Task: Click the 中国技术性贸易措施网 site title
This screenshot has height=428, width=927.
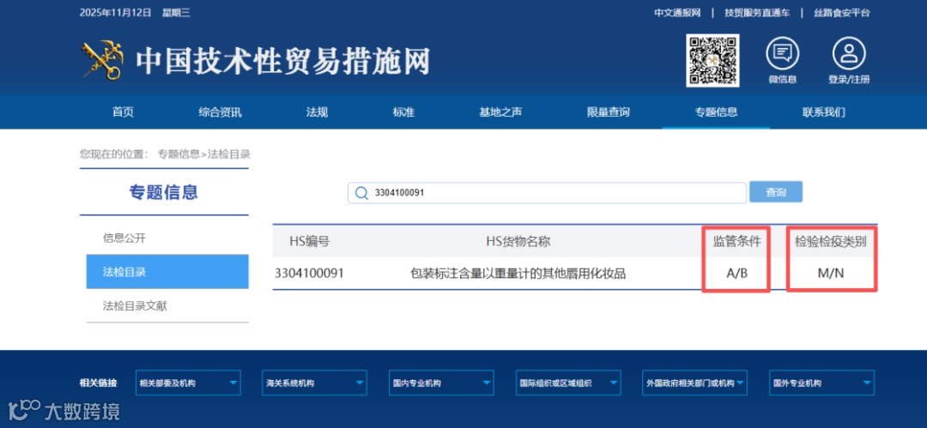Action: [283, 61]
